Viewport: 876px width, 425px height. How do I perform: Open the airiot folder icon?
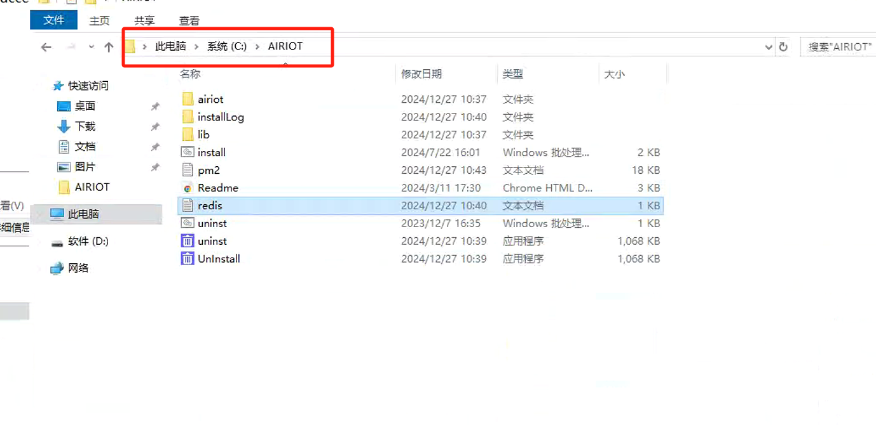point(189,99)
